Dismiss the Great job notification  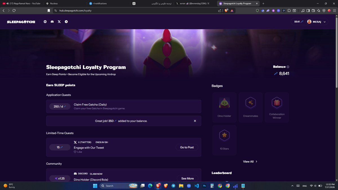(195, 121)
